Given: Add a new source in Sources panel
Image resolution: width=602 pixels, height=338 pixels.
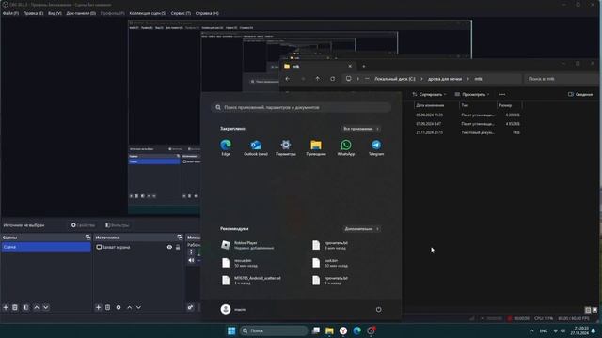Looking at the screenshot, I should [x=98, y=307].
